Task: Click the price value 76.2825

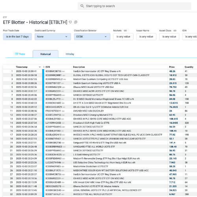Action: [173, 107]
